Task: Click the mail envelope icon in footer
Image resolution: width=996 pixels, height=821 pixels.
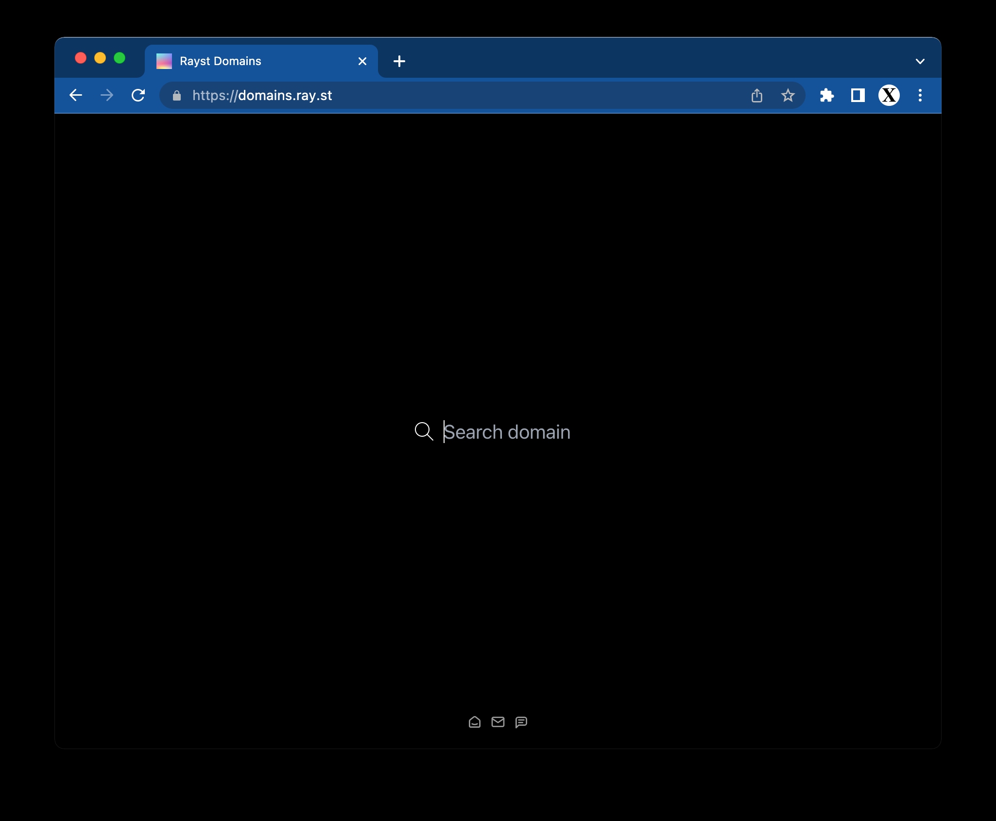Action: tap(498, 722)
